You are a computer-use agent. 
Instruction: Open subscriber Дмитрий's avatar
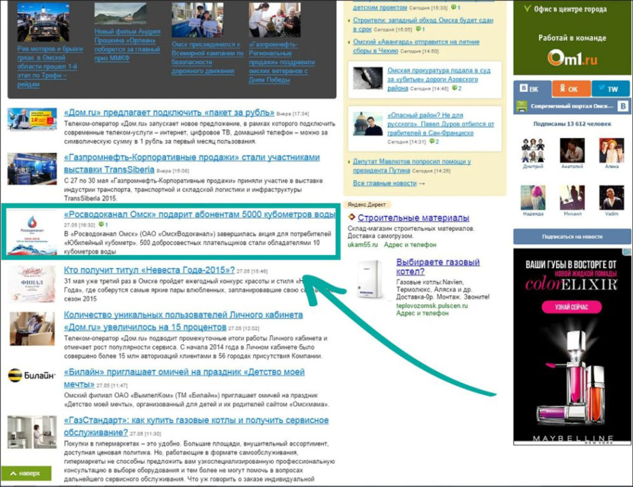click(x=534, y=150)
